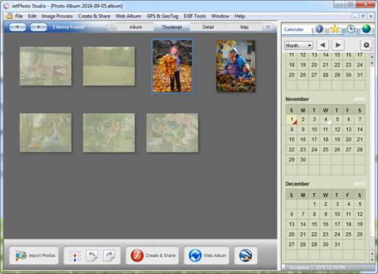Open the Help menu

[x=239, y=16]
